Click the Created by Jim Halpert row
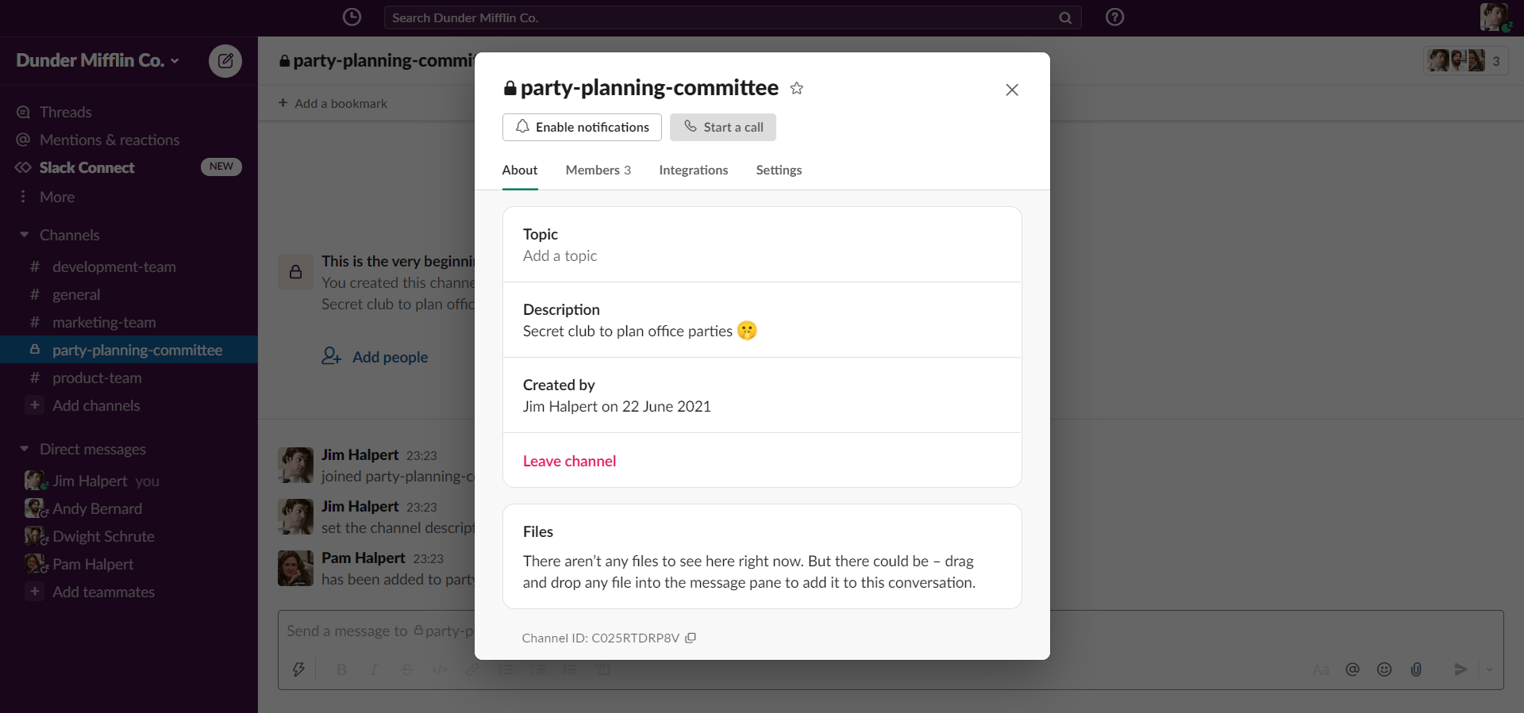The height and width of the screenshot is (713, 1524). tap(762, 395)
